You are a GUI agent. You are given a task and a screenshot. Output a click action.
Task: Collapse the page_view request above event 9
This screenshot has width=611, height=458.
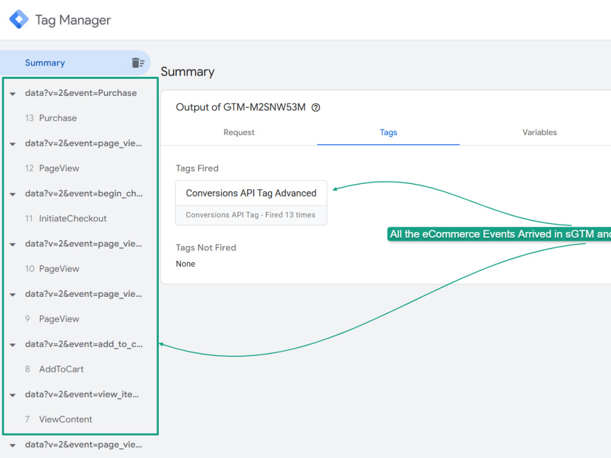pyautogui.click(x=13, y=295)
